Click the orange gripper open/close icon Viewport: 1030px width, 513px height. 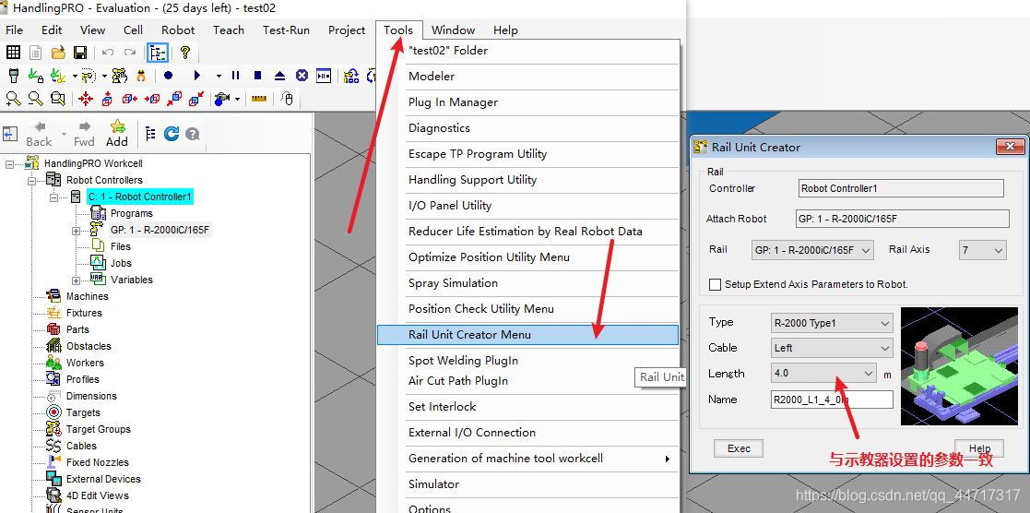(140, 76)
